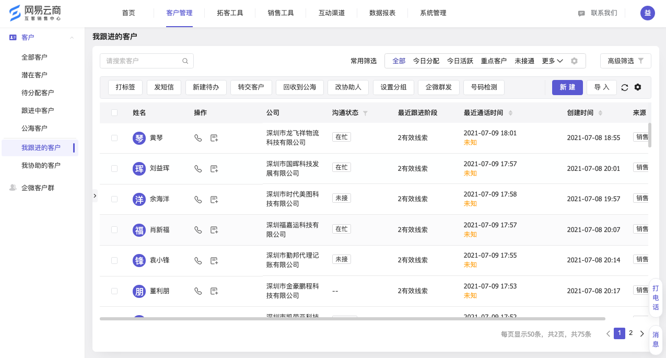Image resolution: width=666 pixels, height=358 pixels.
Task: Click the phone call icon for 黄琴
Action: pos(198,138)
